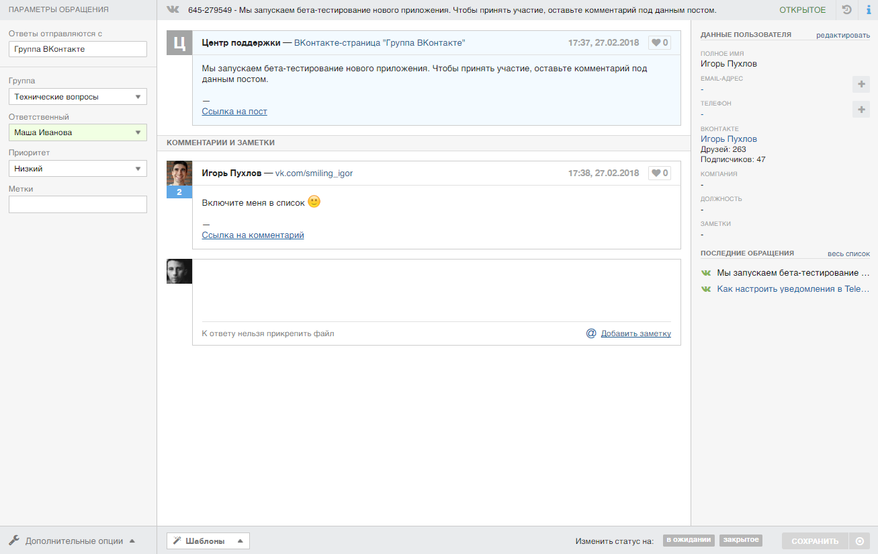This screenshot has width=878, height=554.
Task: Click timestamp '17:38, 27.02.2018'
Action: point(603,173)
